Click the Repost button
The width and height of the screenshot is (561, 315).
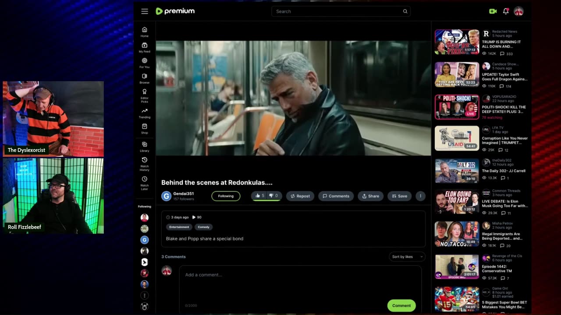point(300,196)
